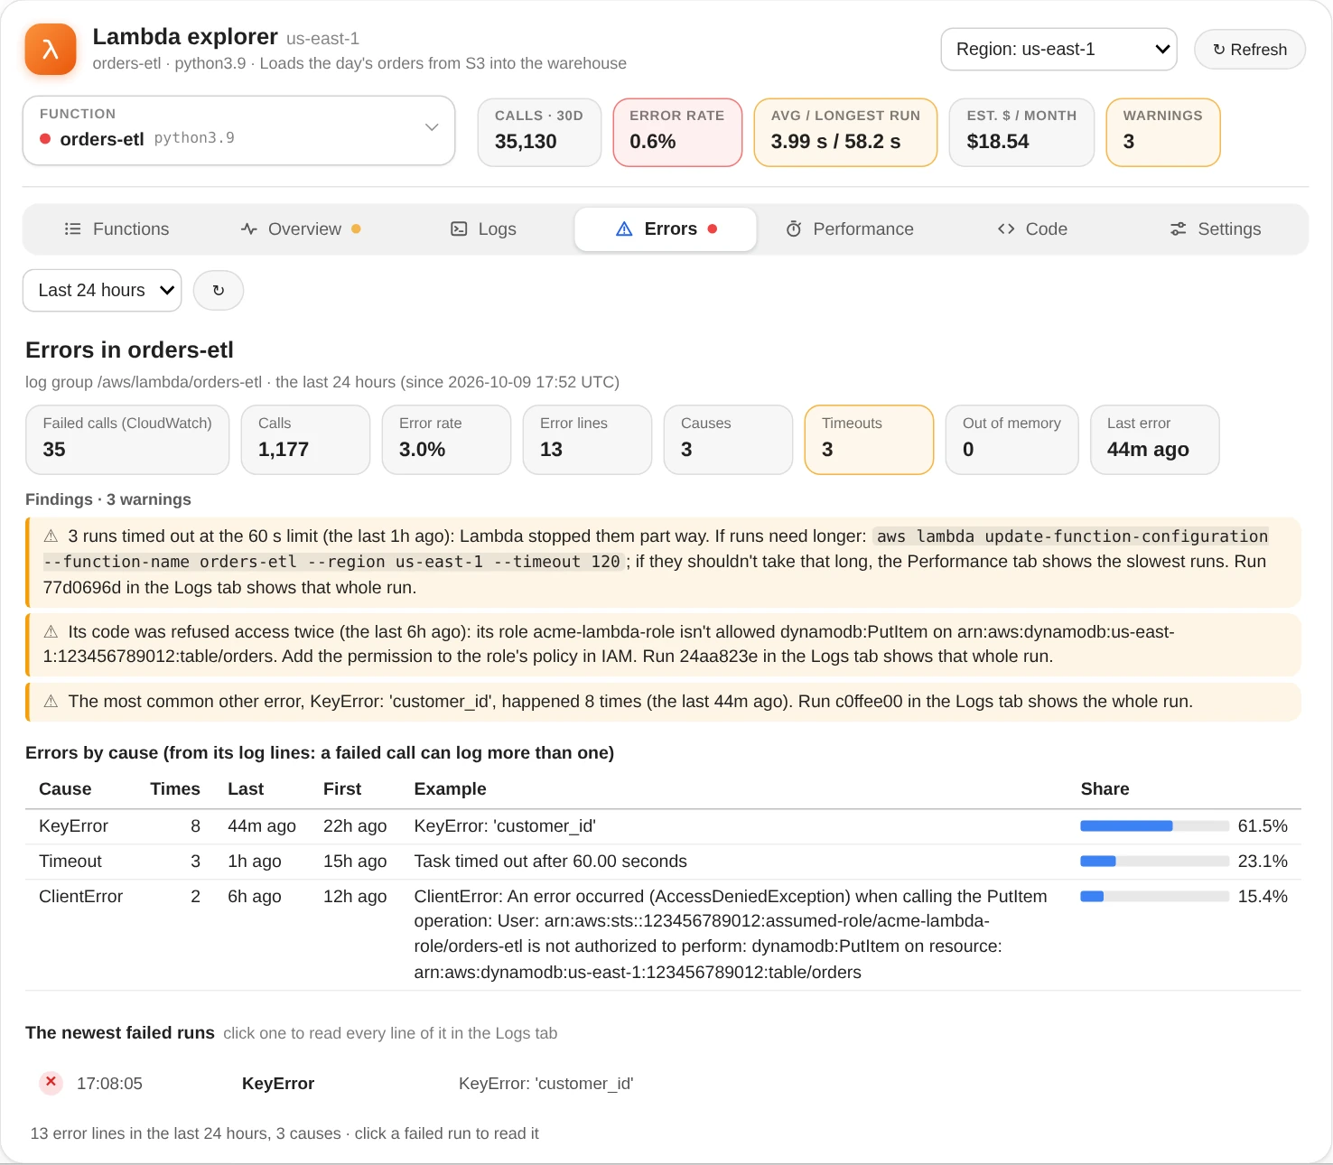Click the Timeout cause row name

point(70,862)
